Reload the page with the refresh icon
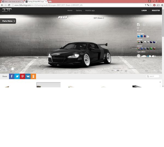The image size is (164, 147). tap(9, 5)
